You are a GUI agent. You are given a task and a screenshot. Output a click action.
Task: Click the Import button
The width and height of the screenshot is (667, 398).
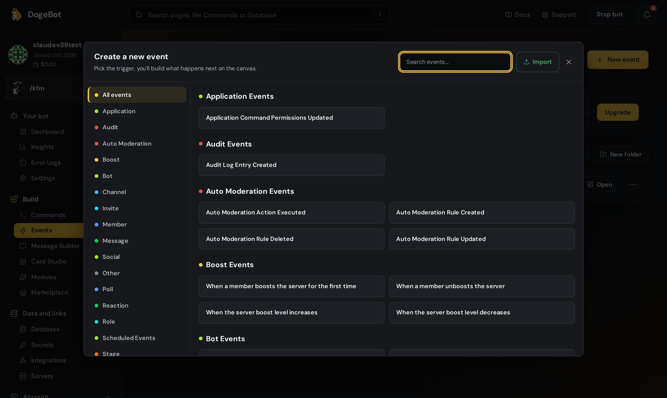(537, 62)
